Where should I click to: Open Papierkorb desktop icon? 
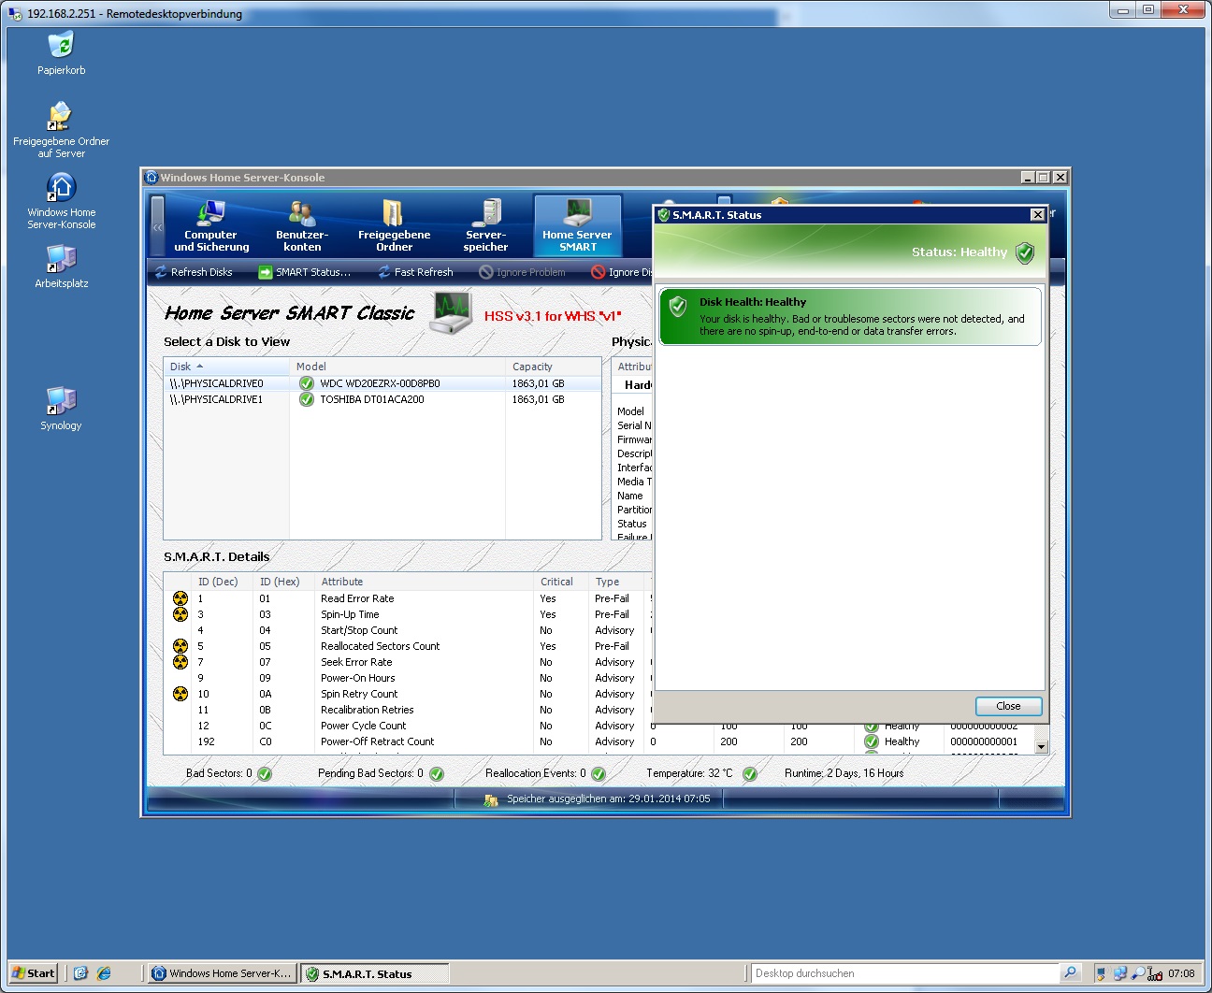61,53
